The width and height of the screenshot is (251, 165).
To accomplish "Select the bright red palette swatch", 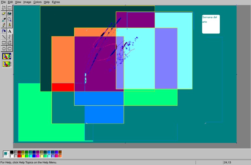I will click(x=19, y=156).
